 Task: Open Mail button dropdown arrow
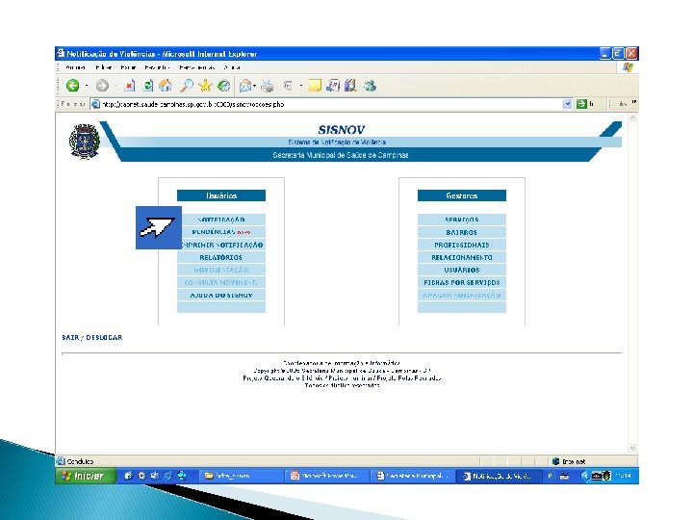click(x=254, y=86)
